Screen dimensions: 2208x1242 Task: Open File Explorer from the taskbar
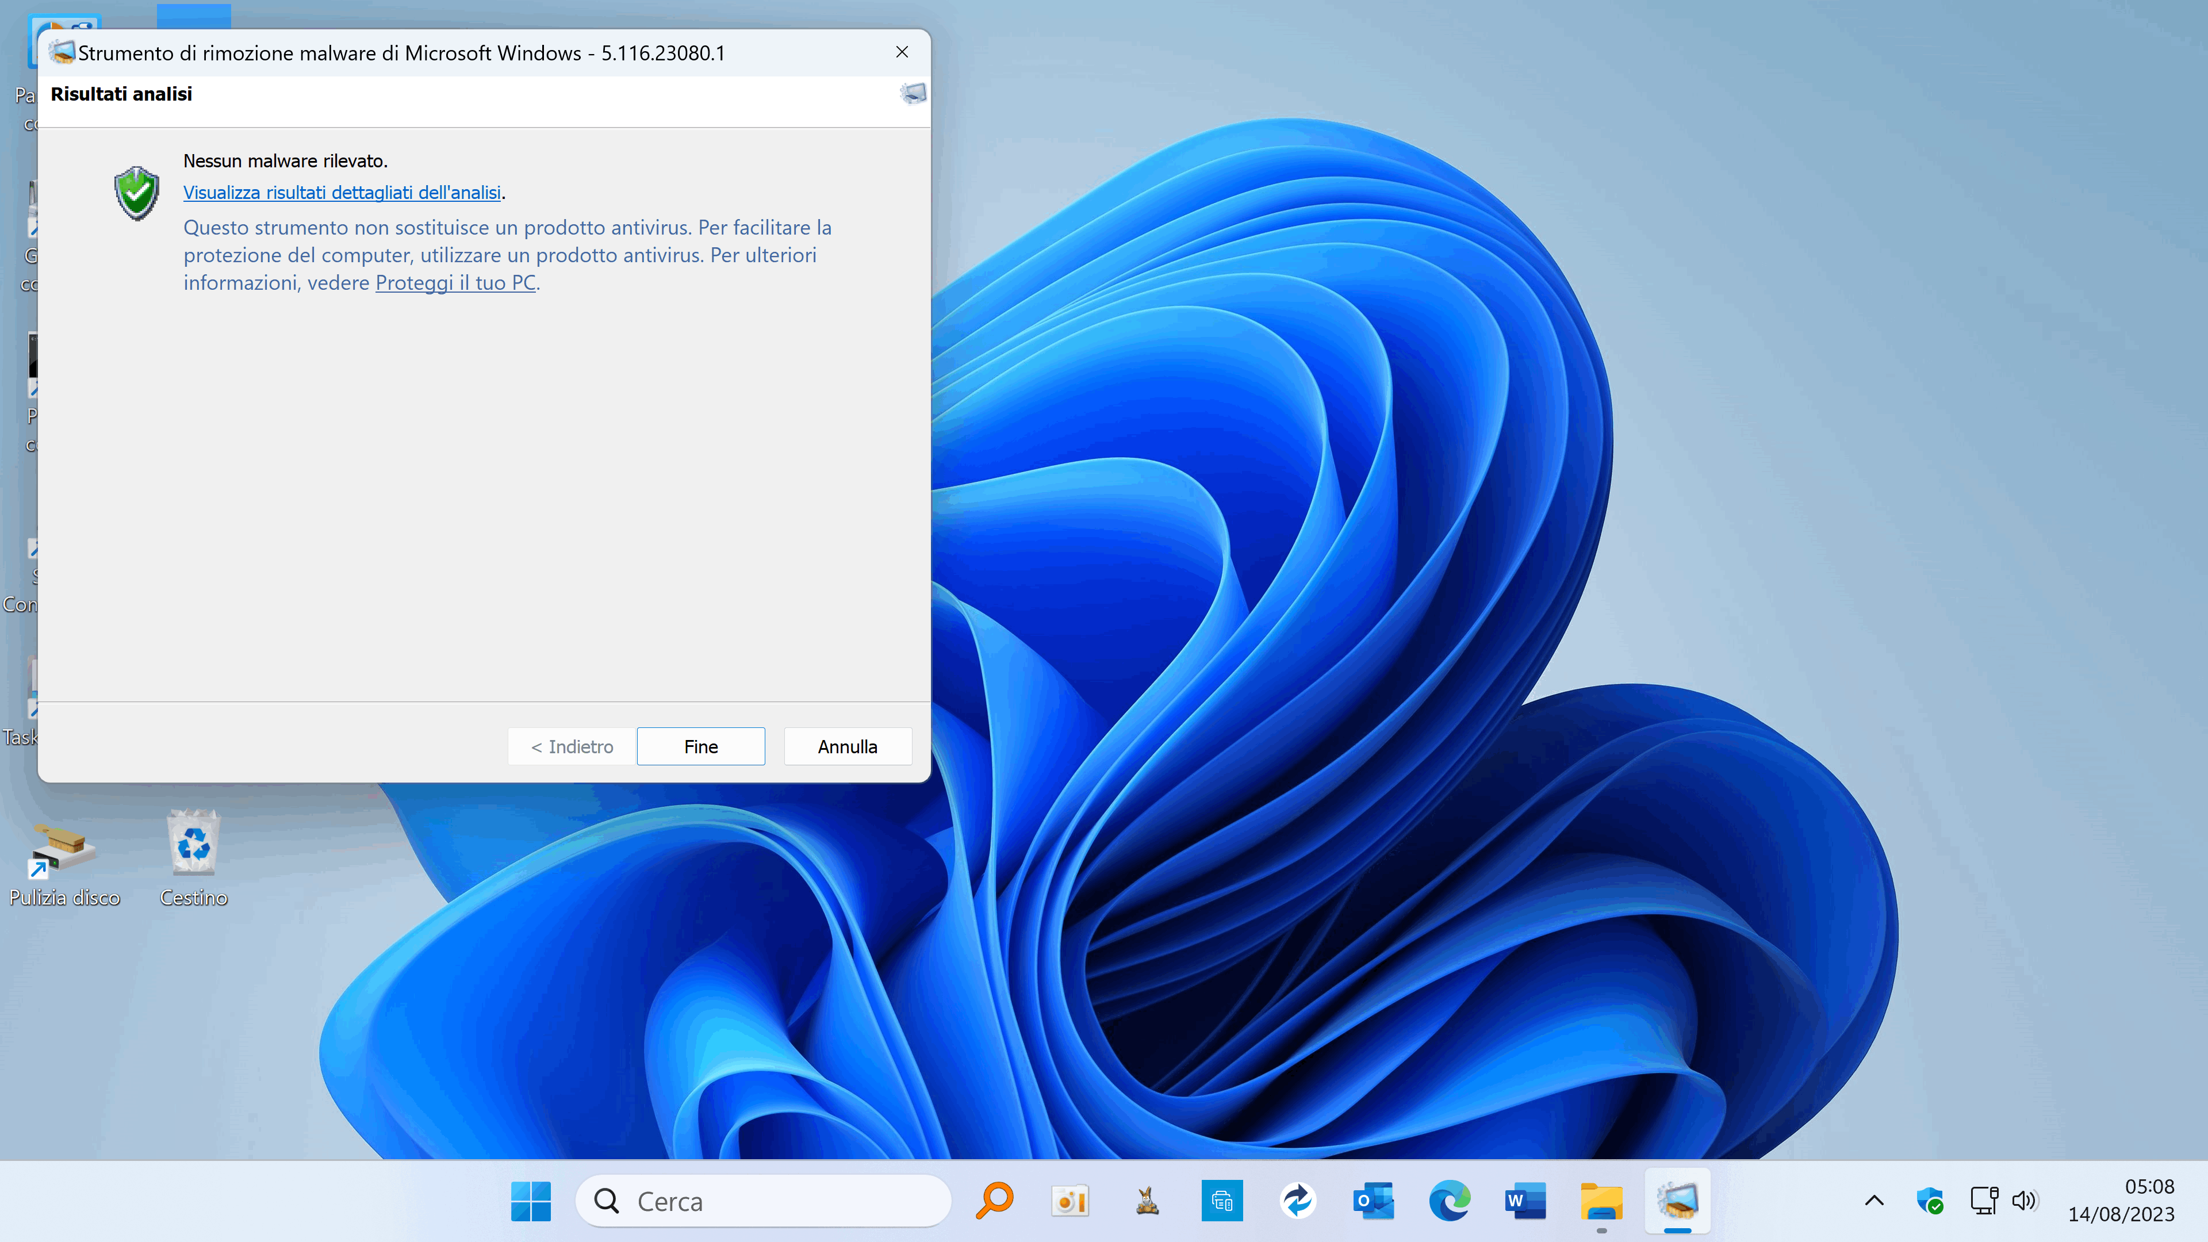pos(1601,1201)
